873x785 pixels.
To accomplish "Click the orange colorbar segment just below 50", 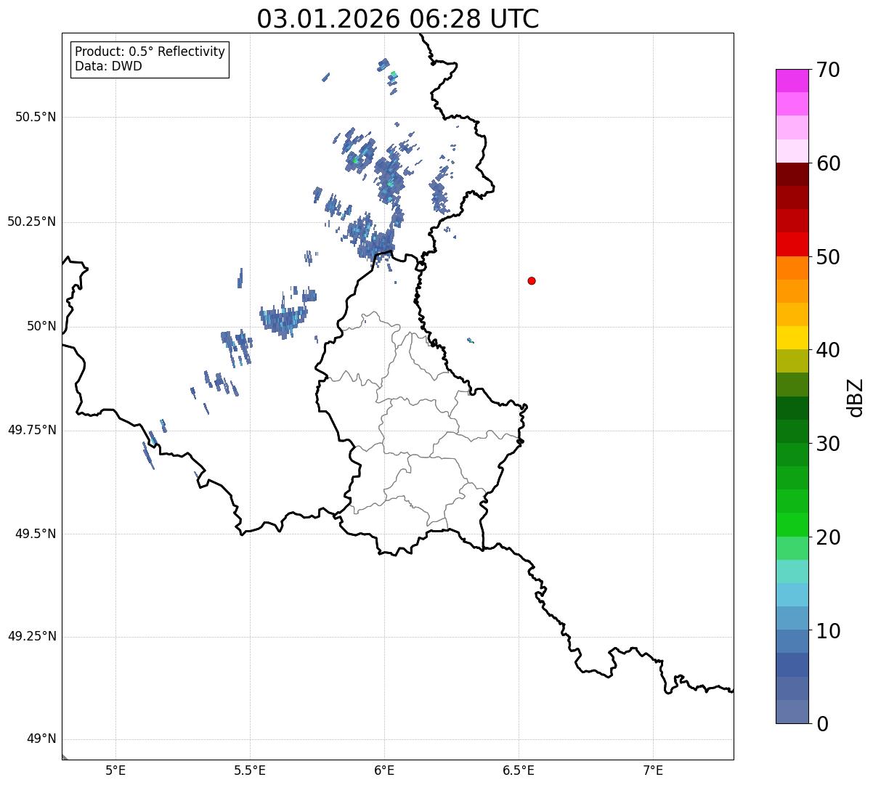I will pos(792,268).
